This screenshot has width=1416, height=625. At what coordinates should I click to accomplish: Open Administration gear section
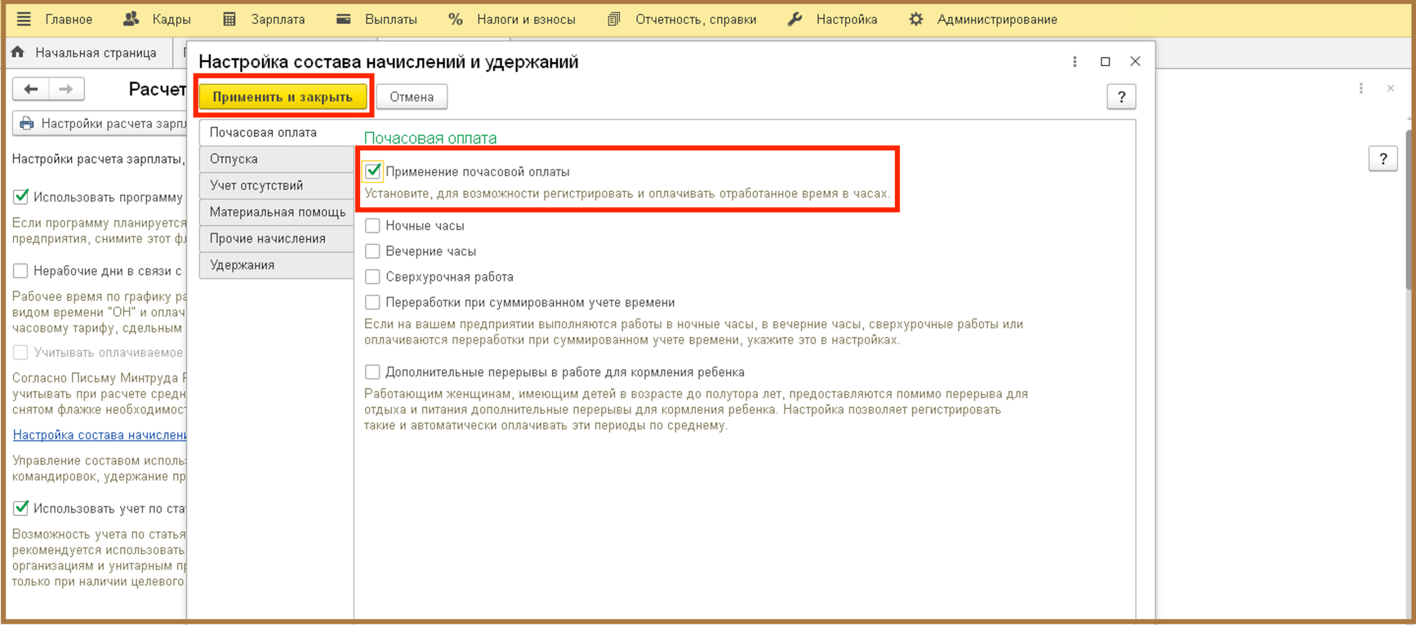click(915, 19)
